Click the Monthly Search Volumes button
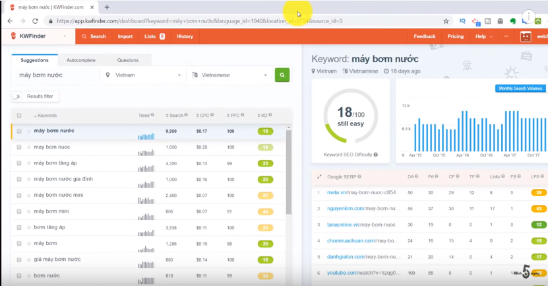The width and height of the screenshot is (548, 286). click(520, 89)
